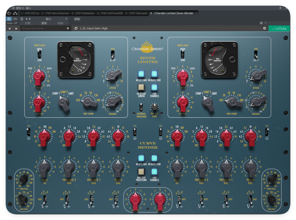Switch to 2 - PSP MicroWarmer tab
The height and width of the screenshot is (220, 296).
[55, 13]
